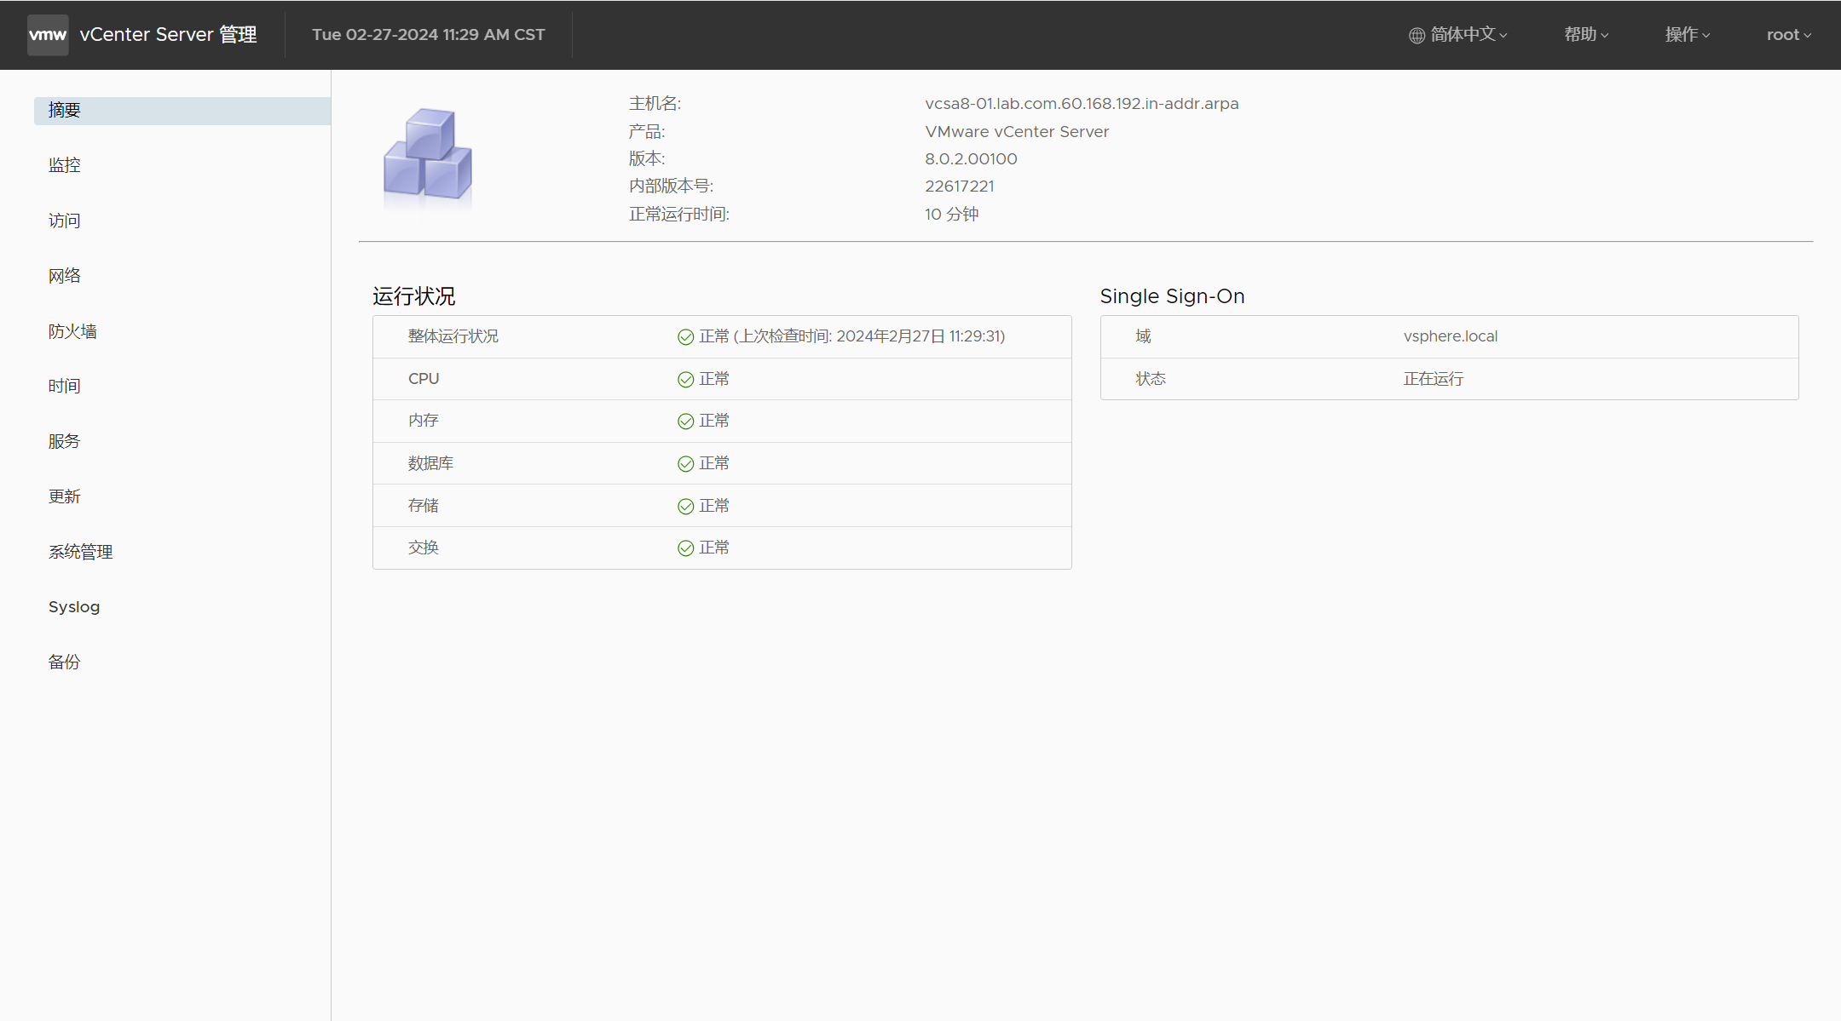The width and height of the screenshot is (1841, 1021).
Task: Click the 内部版本号 field label
Action: 671,186
